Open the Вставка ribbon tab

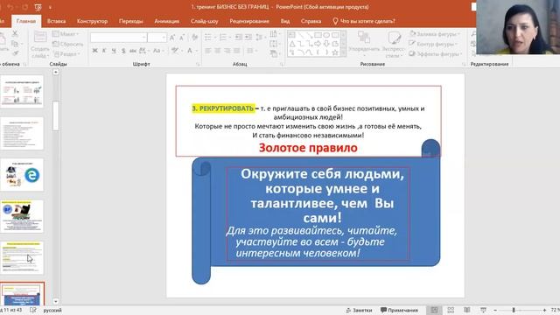pos(56,21)
